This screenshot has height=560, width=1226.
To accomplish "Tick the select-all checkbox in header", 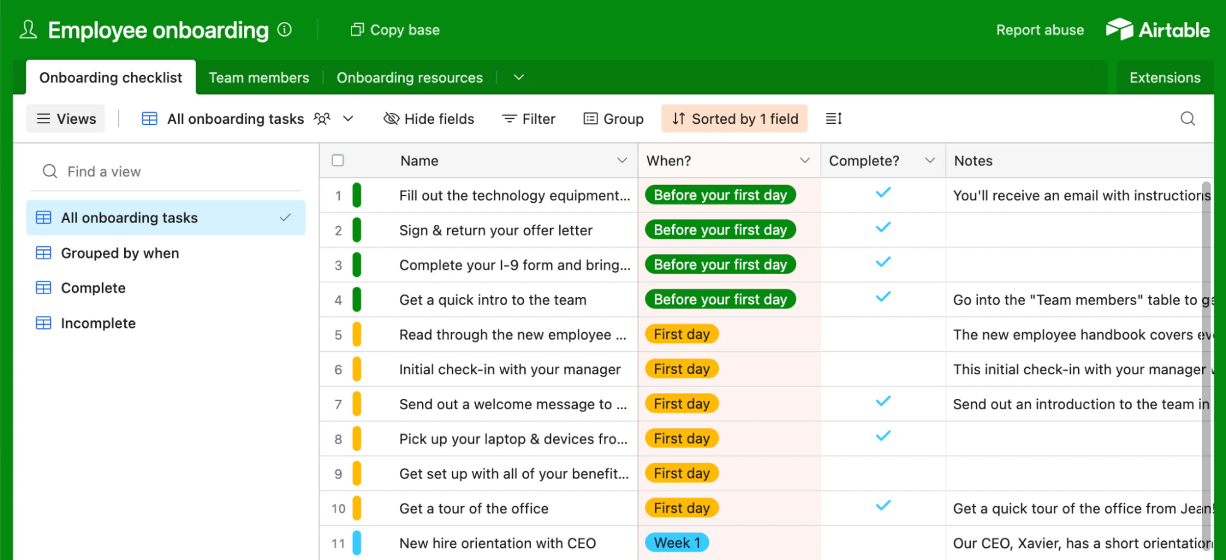I will 337,161.
